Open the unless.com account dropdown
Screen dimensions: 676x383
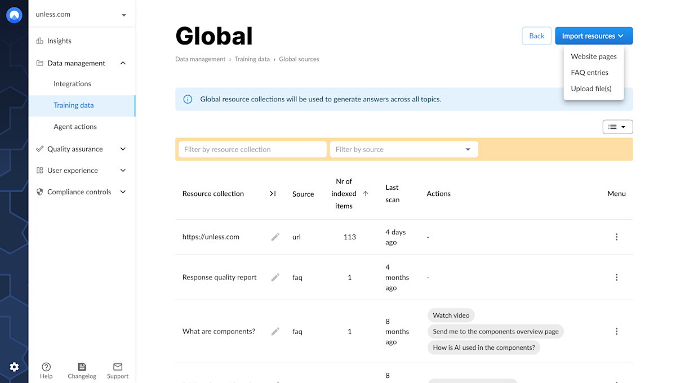point(123,15)
